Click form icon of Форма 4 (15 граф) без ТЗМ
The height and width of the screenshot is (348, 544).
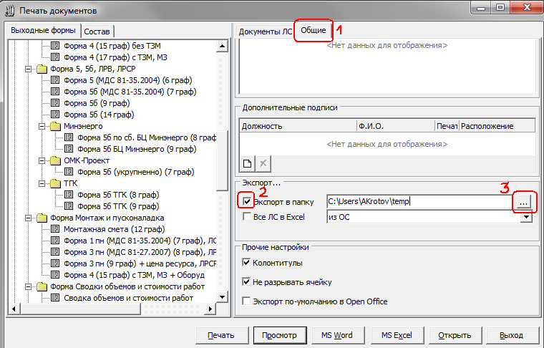(x=55, y=45)
